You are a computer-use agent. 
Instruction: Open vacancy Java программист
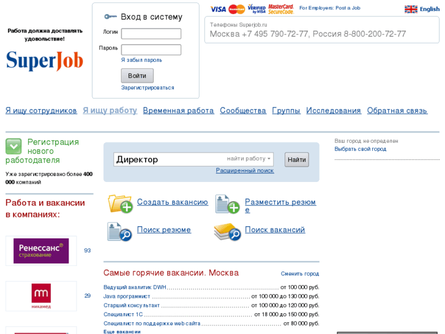127,296
